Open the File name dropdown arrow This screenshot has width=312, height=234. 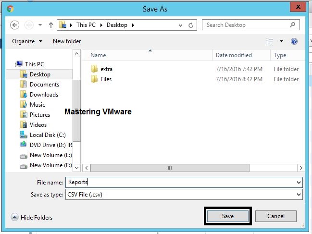(x=299, y=182)
